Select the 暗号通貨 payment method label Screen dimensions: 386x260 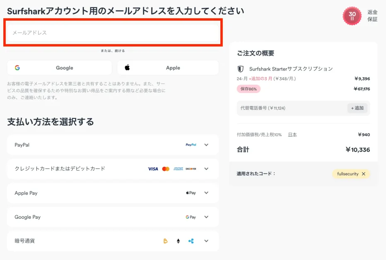click(x=24, y=241)
